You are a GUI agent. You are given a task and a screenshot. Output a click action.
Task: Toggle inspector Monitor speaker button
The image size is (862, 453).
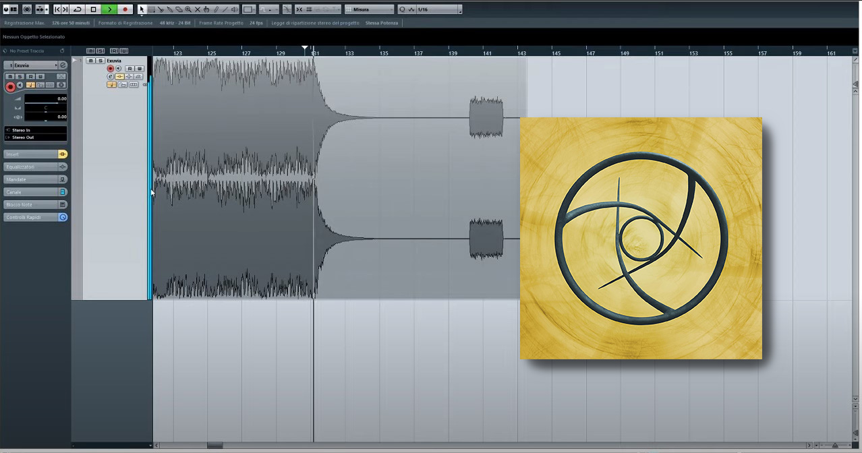tap(20, 86)
